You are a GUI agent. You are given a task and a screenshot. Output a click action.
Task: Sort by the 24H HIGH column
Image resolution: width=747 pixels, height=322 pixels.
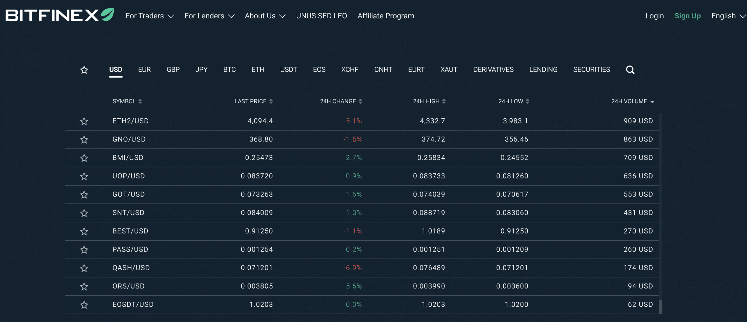click(429, 101)
